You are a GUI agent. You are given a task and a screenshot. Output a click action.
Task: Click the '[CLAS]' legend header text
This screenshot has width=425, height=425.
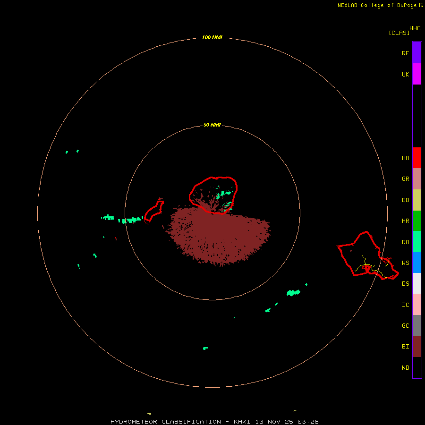pos(399,33)
